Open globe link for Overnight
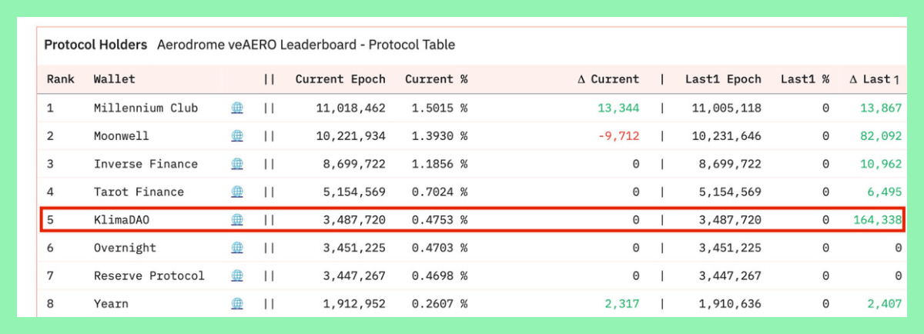 click(237, 248)
